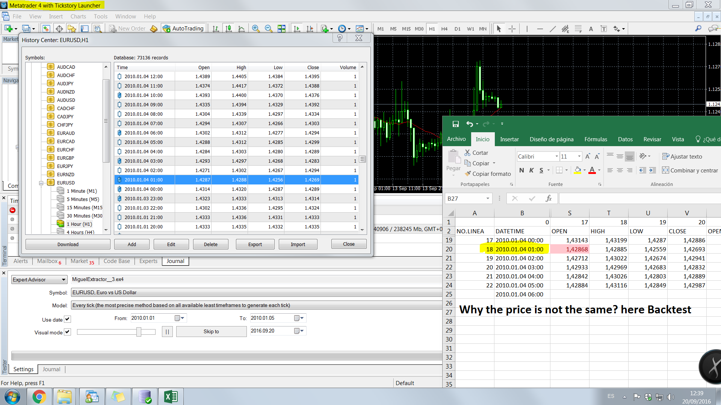The width and height of the screenshot is (721, 405).
Task: Open the Skip to date dropdown
Action: (299, 331)
